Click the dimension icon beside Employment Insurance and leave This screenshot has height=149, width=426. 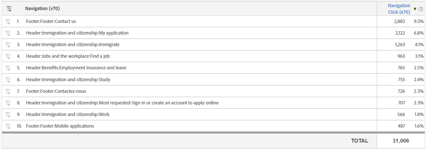click(x=8, y=68)
